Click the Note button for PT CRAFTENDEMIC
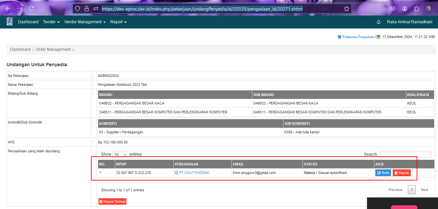 point(383,173)
